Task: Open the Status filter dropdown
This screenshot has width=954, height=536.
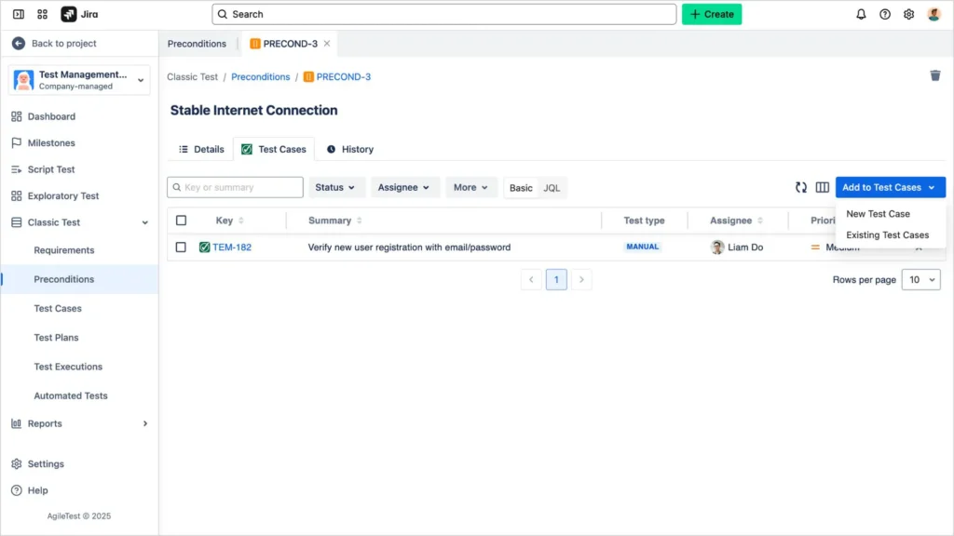Action: coord(335,187)
